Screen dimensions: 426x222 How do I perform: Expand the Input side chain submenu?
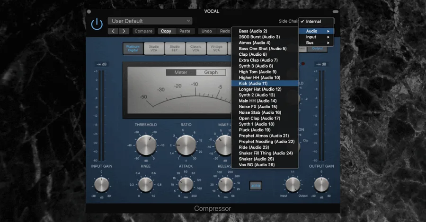tap(316, 37)
